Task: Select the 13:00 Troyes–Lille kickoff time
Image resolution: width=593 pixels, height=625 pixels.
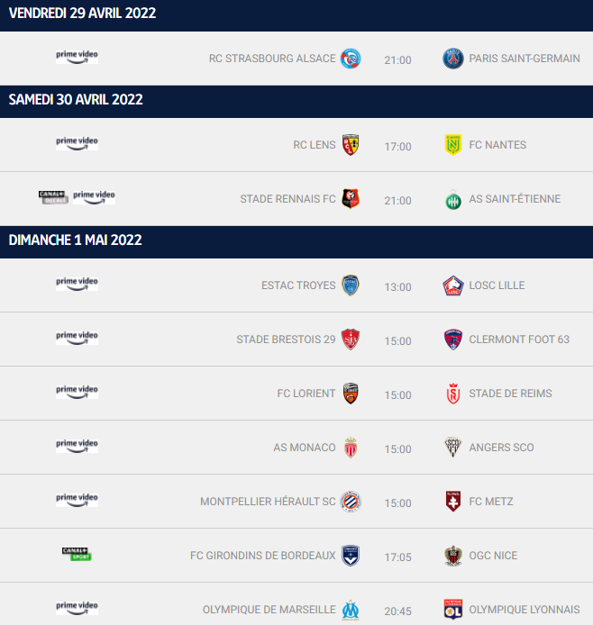Action: click(397, 287)
